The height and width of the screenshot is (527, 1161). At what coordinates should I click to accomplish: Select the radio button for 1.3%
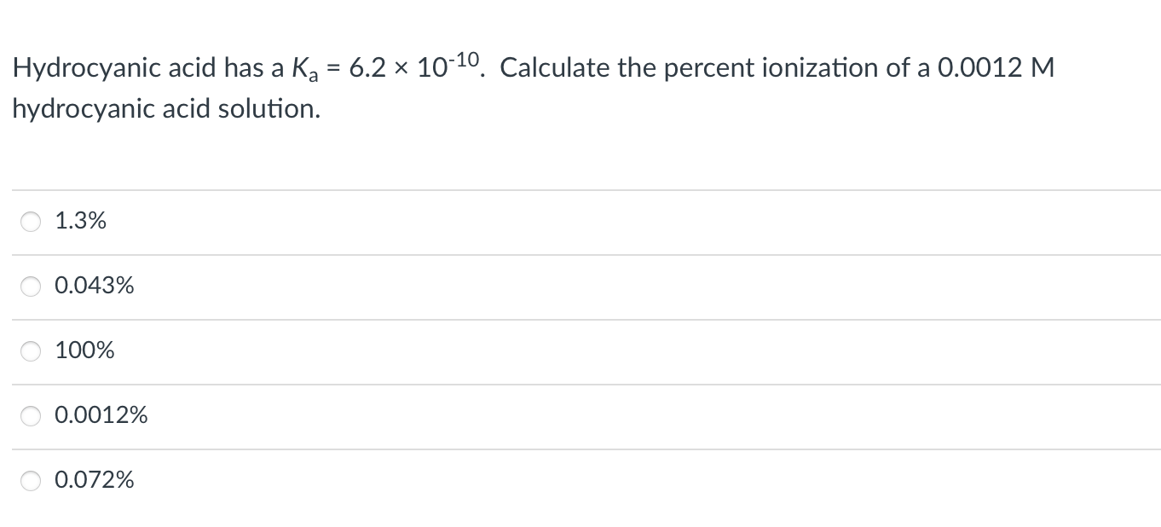coord(31,222)
